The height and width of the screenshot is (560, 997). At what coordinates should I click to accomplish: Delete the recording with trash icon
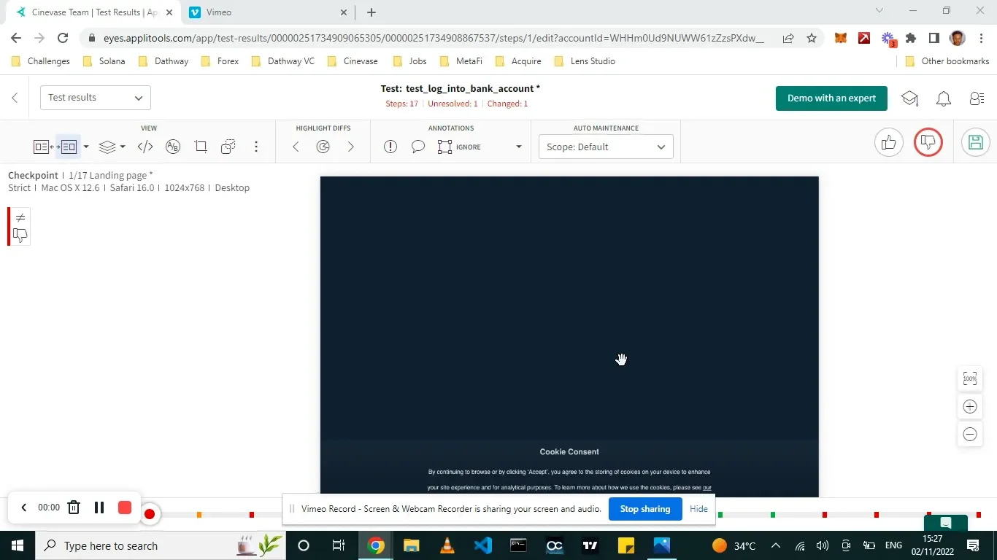pyautogui.click(x=74, y=507)
